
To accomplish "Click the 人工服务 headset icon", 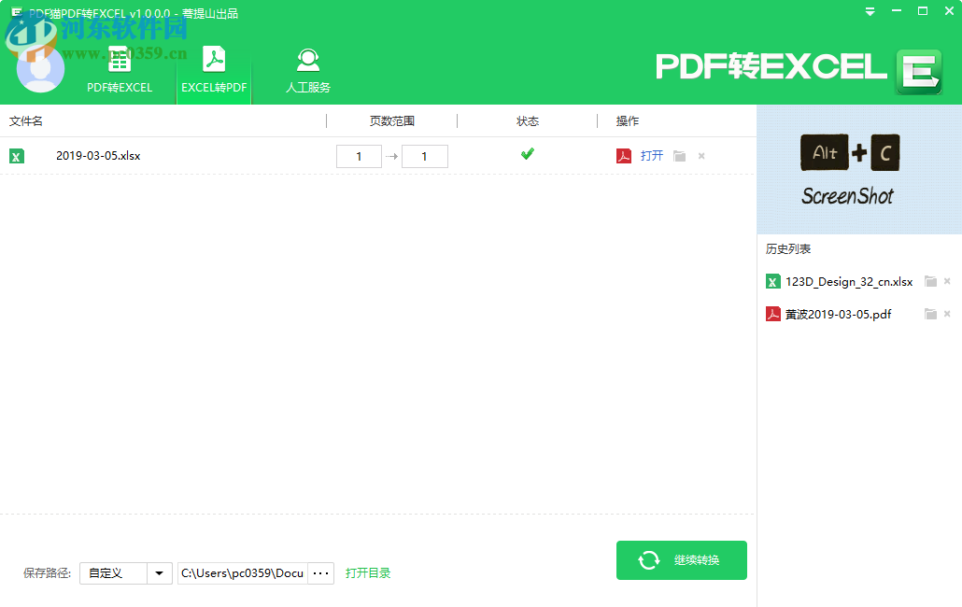I will coord(307,59).
